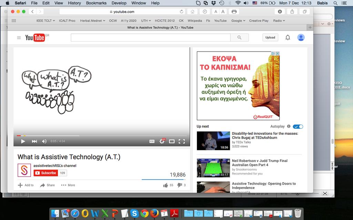Image resolution: width=353 pixels, height=220 pixels.
Task: Like the video with thumbs up
Action: click(165, 185)
